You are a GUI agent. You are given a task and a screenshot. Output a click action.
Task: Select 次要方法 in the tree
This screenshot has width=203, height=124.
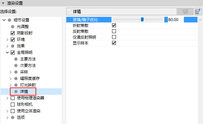(28, 66)
